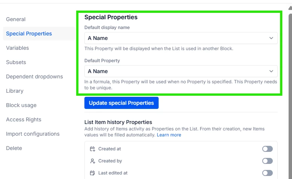This screenshot has width=292, height=179.
Task: Enable the Created at toggle
Action: [x=267, y=149]
